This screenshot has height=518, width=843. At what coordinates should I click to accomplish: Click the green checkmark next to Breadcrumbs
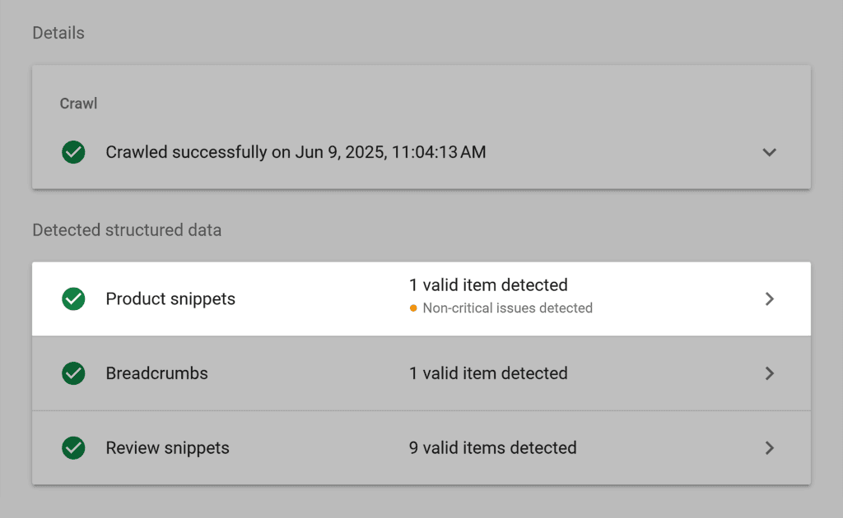tap(74, 373)
